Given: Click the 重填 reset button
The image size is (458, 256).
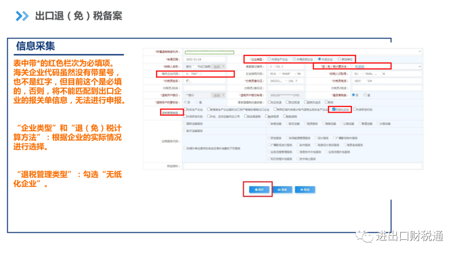Looking at the screenshot, I should pyautogui.click(x=282, y=190).
